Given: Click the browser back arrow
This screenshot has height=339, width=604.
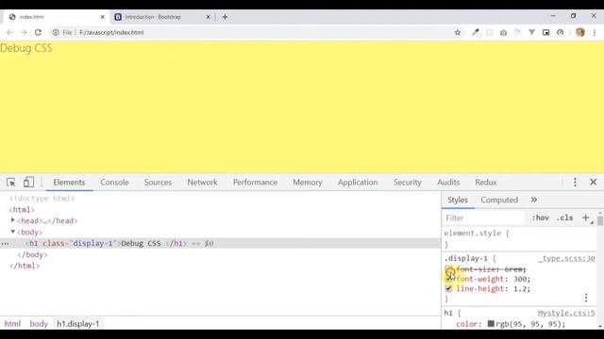Looking at the screenshot, I should tap(9, 33).
